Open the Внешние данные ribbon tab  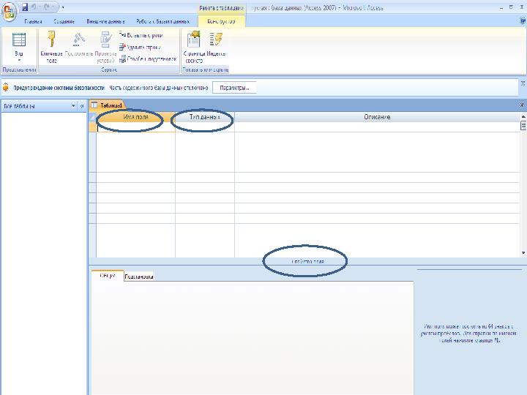105,21
